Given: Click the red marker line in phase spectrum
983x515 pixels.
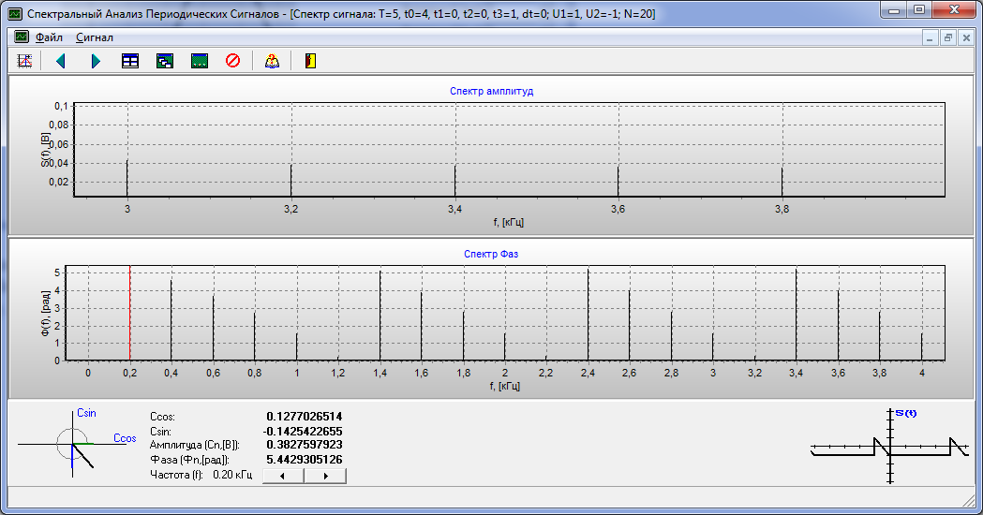Looking at the screenshot, I should pyautogui.click(x=129, y=312).
